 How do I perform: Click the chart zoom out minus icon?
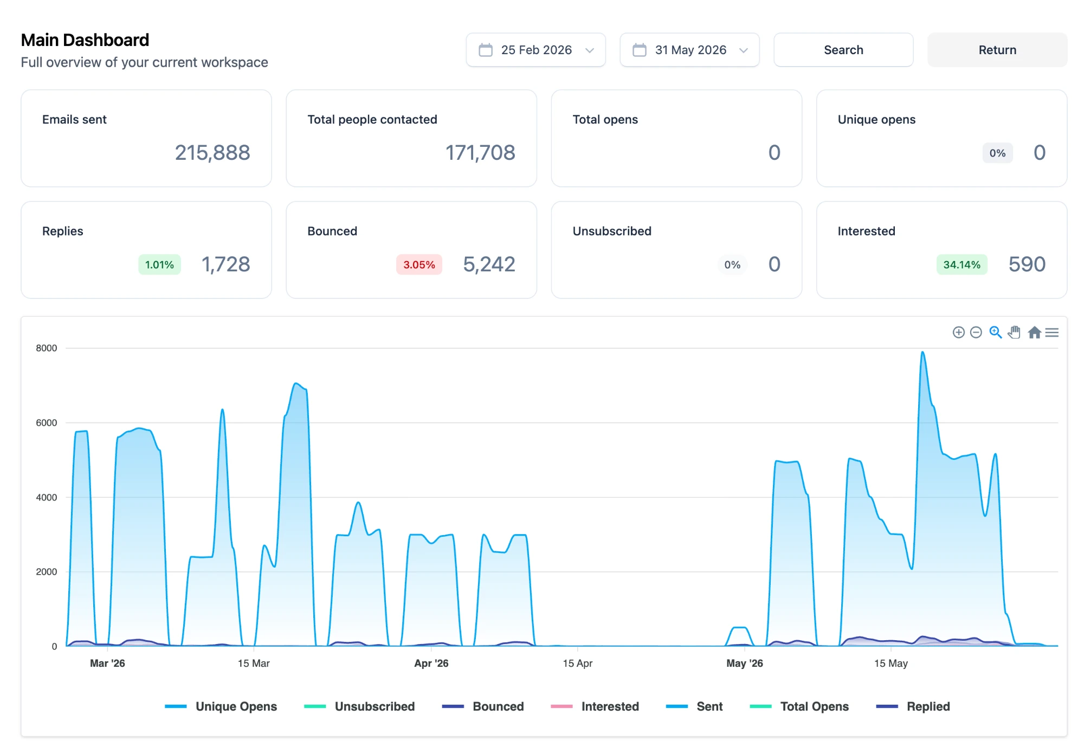point(976,332)
